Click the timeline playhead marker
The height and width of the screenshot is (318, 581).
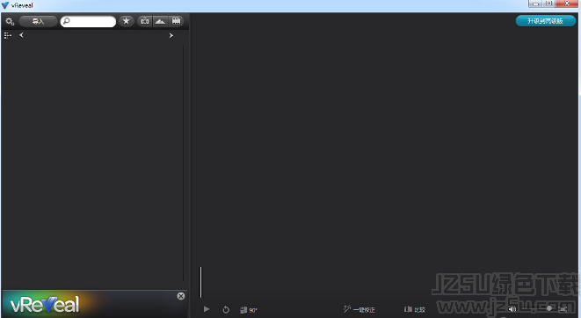click(200, 282)
